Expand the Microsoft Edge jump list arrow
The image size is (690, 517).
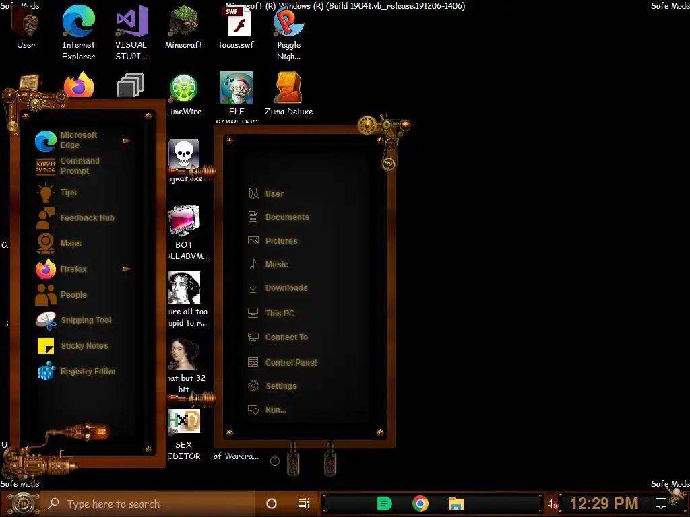tap(126, 141)
